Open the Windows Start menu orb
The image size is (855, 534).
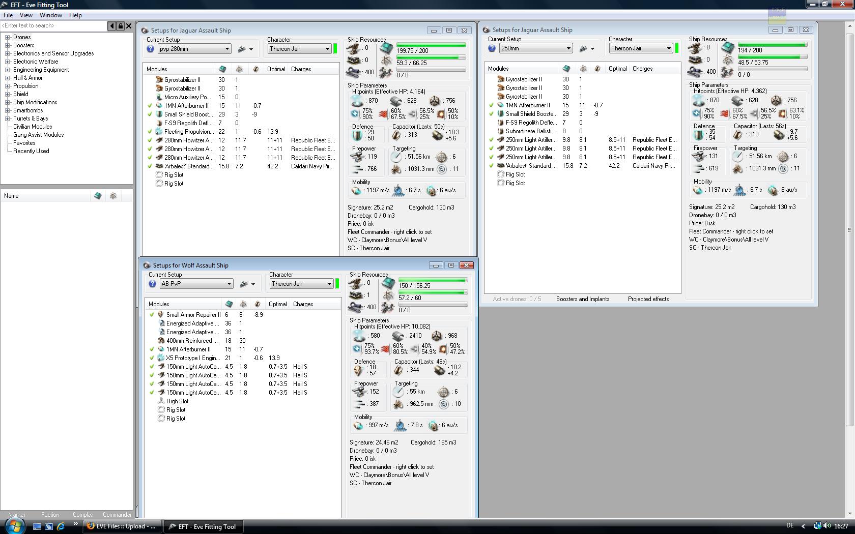pos(14,525)
